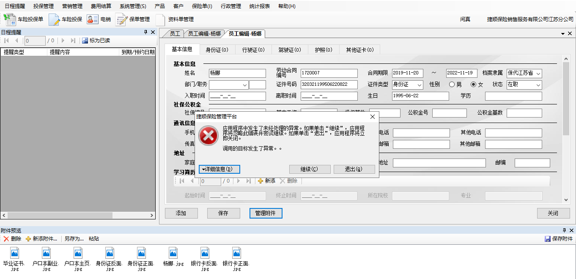
Task: Click 删除 in 学习简历 toolbar
Action: [288, 181]
